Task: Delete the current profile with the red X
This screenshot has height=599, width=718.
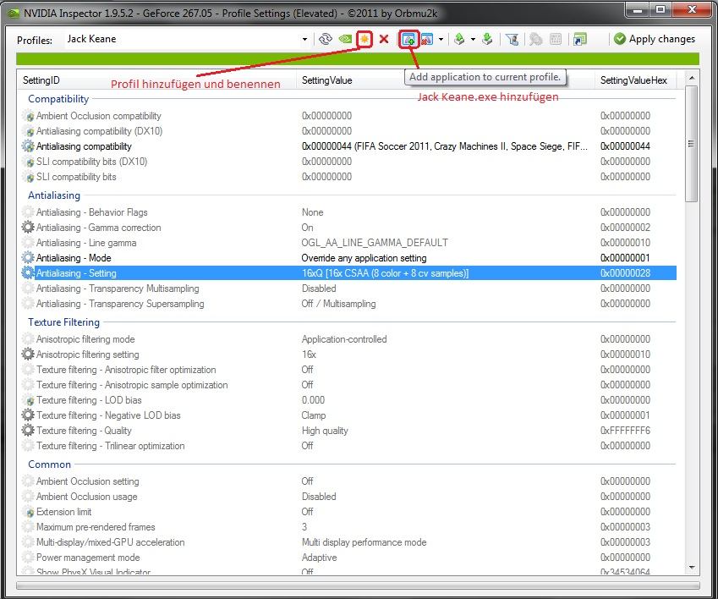Action: point(384,40)
